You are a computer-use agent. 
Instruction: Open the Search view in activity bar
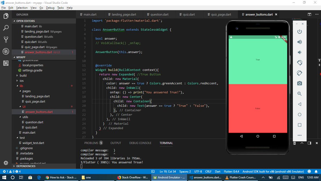(x=6, y=28)
